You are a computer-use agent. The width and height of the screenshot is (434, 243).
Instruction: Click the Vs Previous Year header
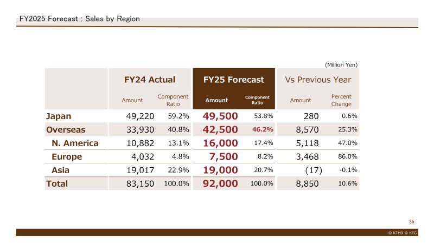click(x=318, y=80)
